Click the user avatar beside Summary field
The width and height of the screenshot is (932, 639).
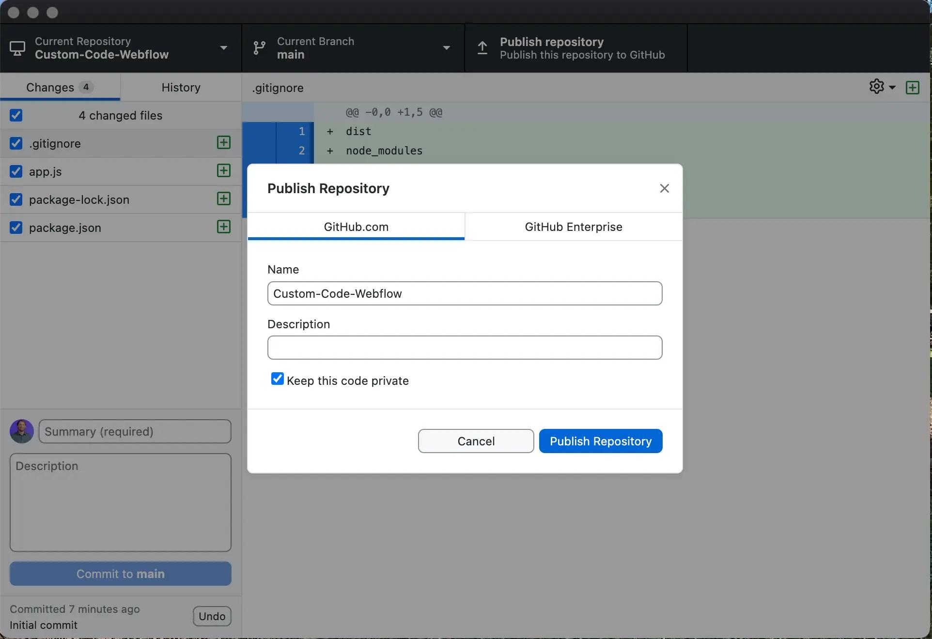(22, 431)
